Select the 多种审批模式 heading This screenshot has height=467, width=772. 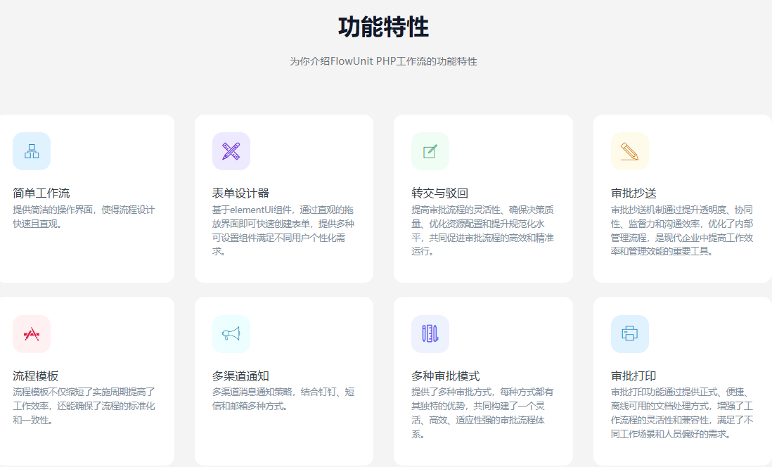point(445,376)
